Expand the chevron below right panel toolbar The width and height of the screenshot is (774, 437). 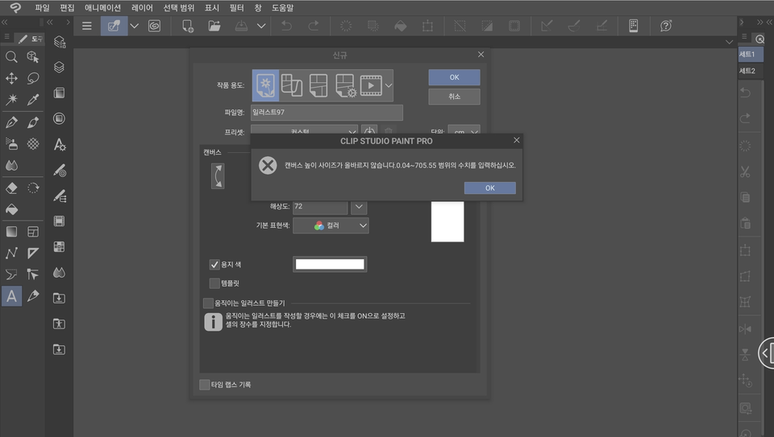tap(729, 43)
